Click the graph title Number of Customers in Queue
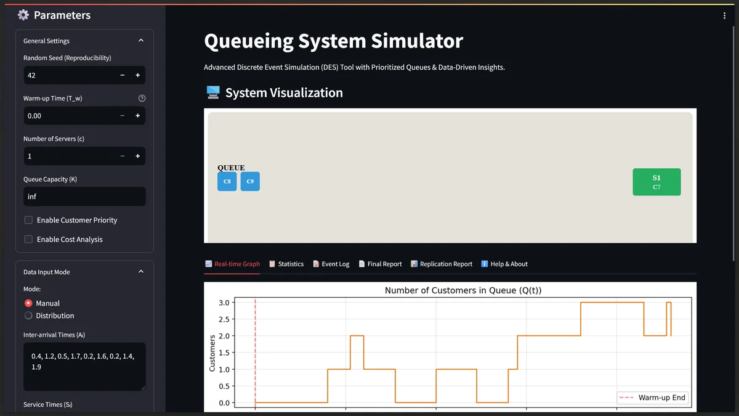This screenshot has height=416, width=739. point(463,290)
